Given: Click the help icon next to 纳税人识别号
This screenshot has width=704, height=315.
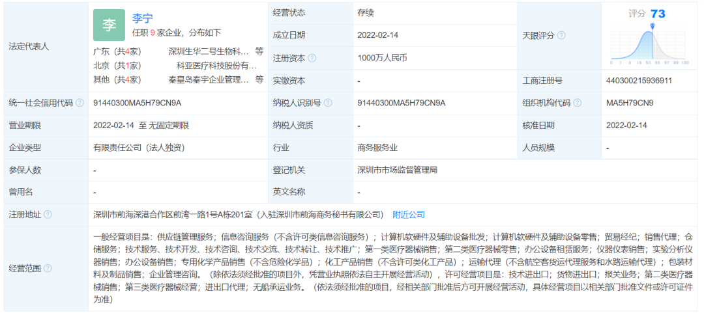Looking at the screenshot, I should pos(328,103).
